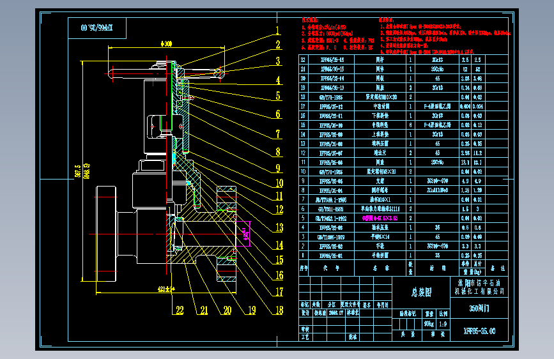
Task: Select the magenta O-ring name in row 5
Action: (x=380, y=218)
